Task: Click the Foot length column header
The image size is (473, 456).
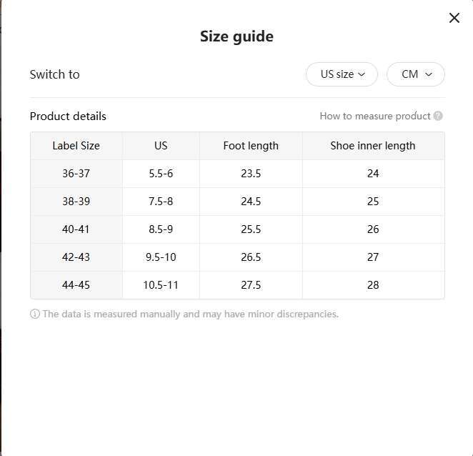Action: point(251,146)
